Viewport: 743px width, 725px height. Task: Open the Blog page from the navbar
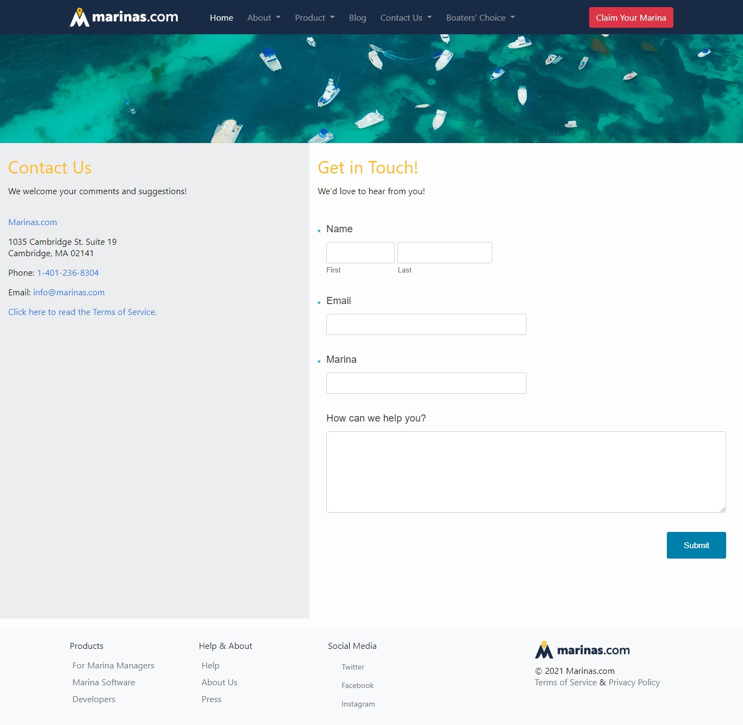pyautogui.click(x=357, y=17)
